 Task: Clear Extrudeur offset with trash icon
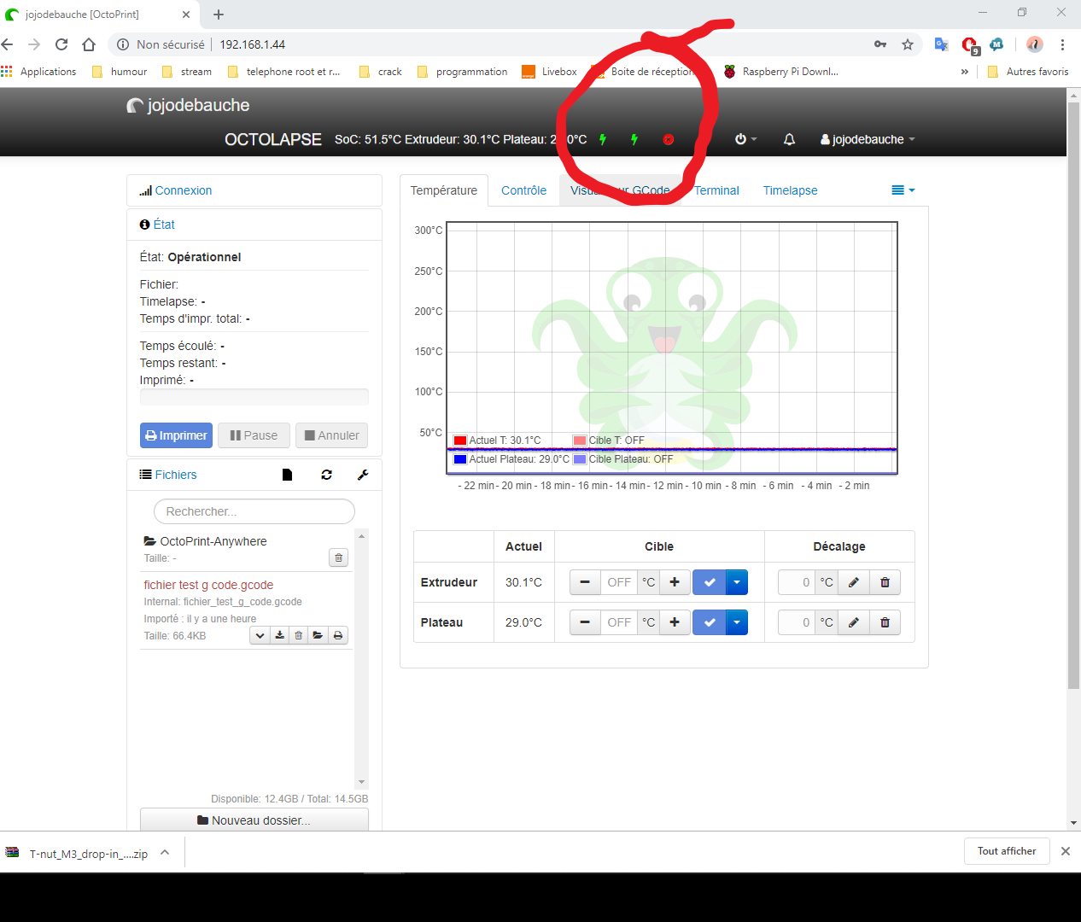point(885,582)
